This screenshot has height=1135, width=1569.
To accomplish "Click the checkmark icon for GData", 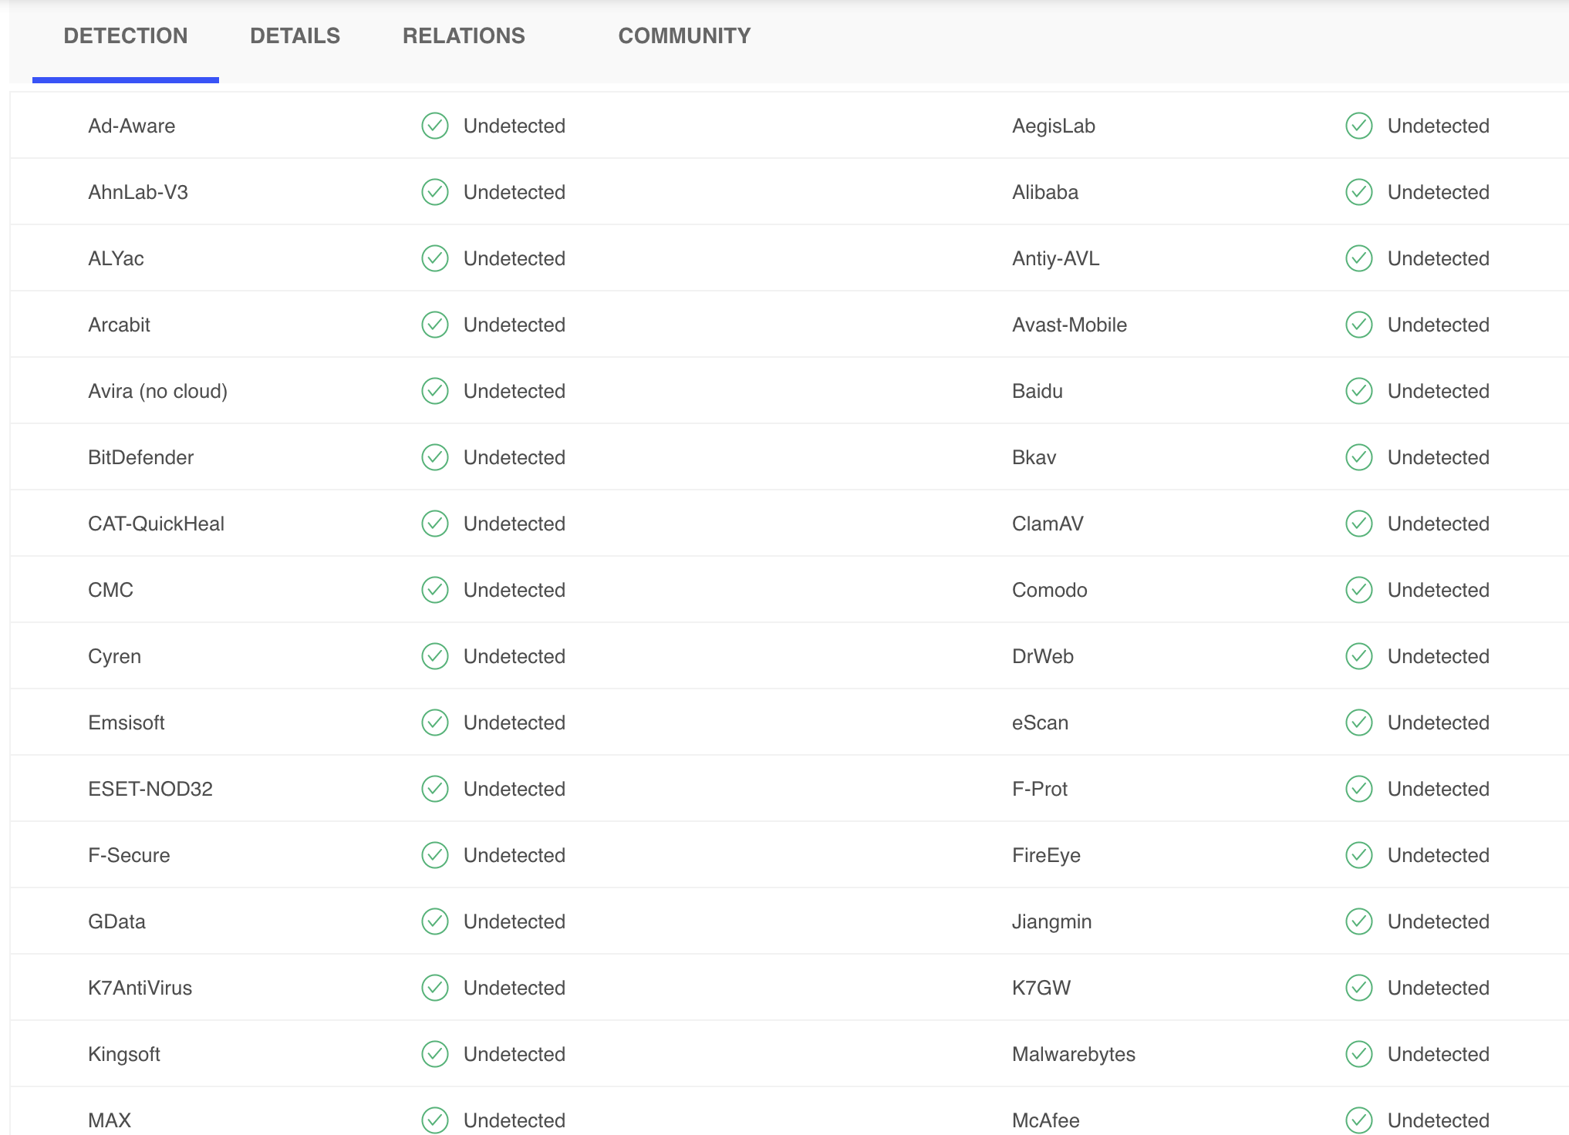I will click(435, 921).
